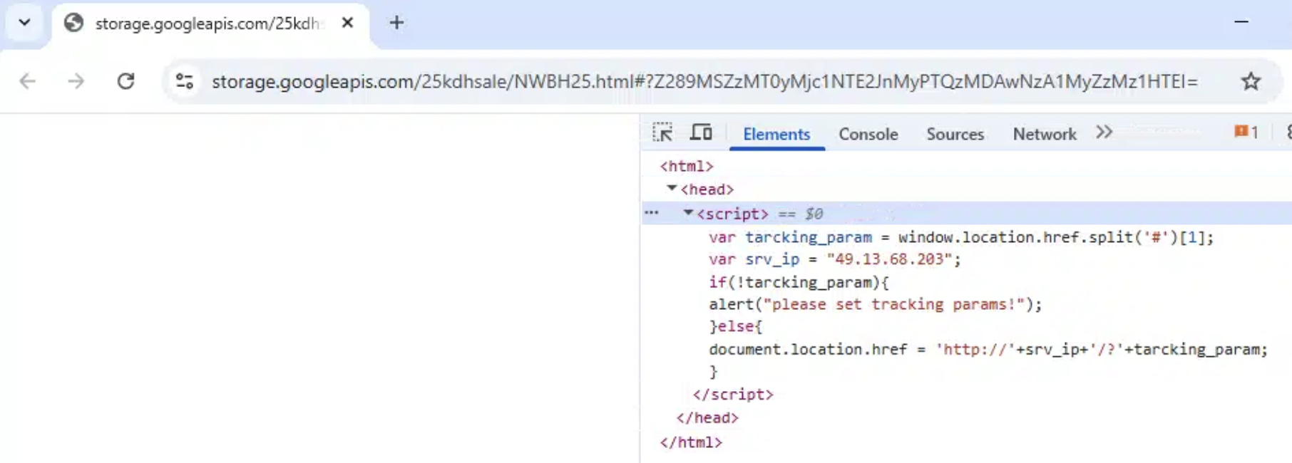
Task: Close the storage.googleapis.com tab
Action: tap(347, 23)
